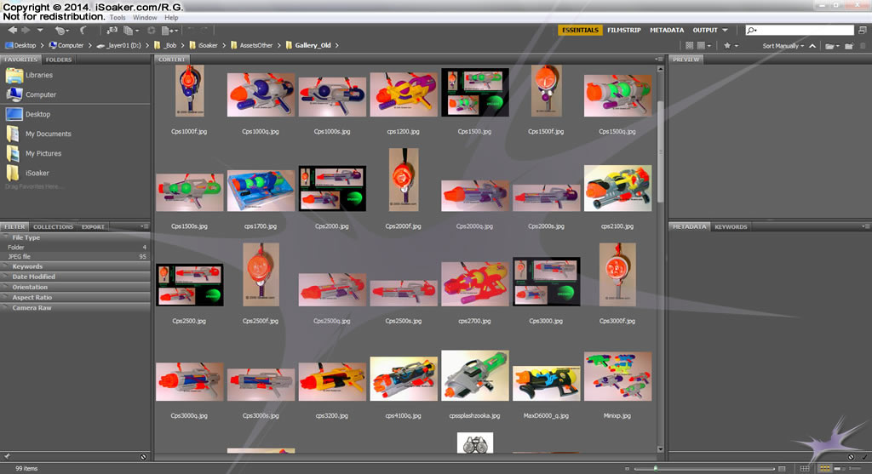Open recent file folder icon dropdown
The width and height of the screenshot is (872, 474).
832,46
